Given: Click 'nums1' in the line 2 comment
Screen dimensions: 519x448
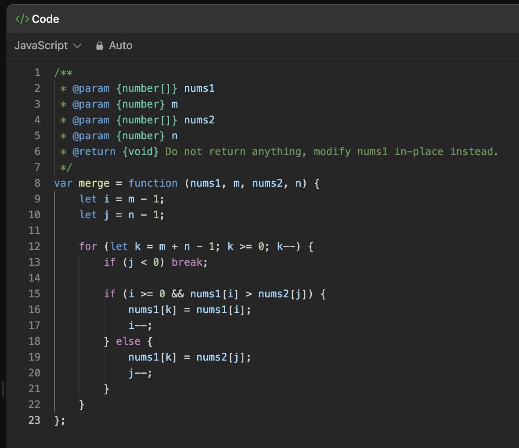Looking at the screenshot, I should click(x=199, y=88).
